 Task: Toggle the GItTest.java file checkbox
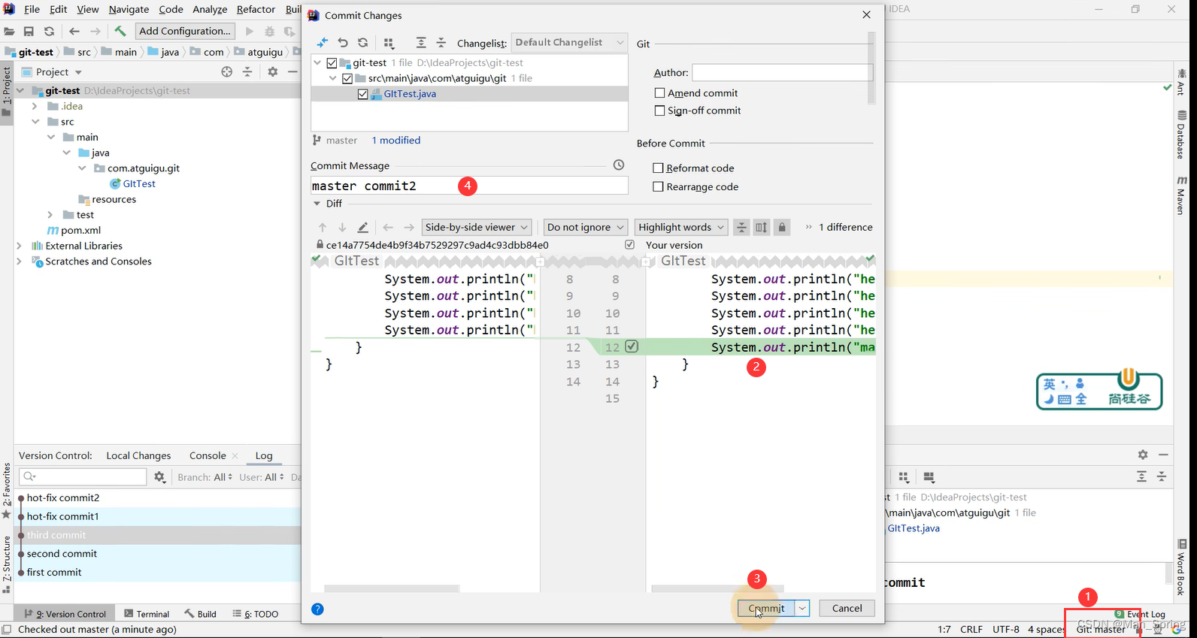tap(363, 94)
